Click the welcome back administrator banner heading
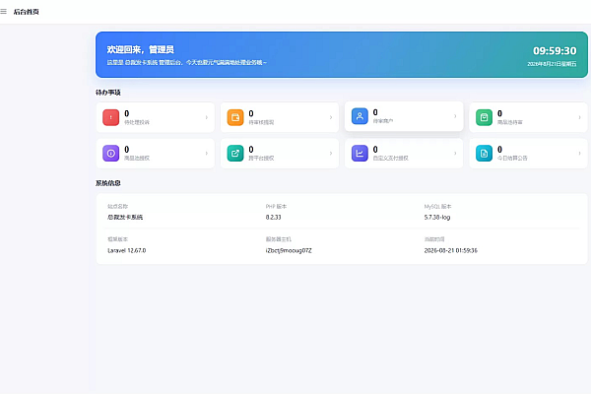 140,49
